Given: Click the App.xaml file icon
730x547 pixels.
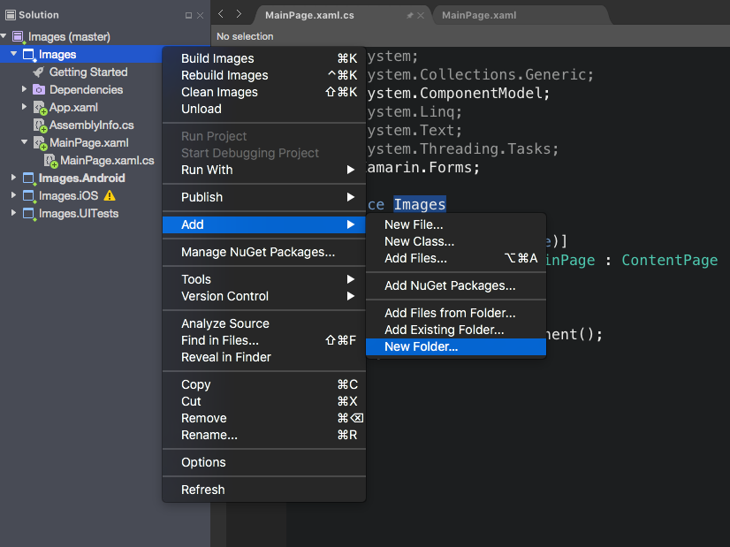Looking at the screenshot, I should (x=40, y=108).
